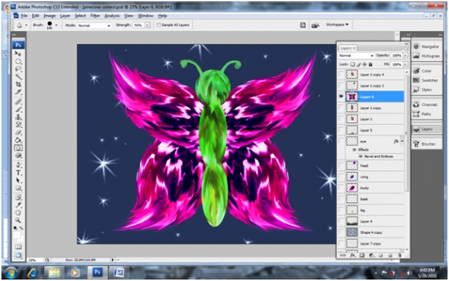Click the trash icon in Layers panel
This screenshot has height=281, width=449.
pyautogui.click(x=400, y=256)
